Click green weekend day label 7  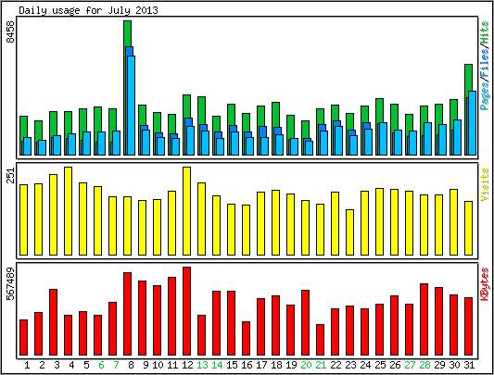[x=116, y=365]
